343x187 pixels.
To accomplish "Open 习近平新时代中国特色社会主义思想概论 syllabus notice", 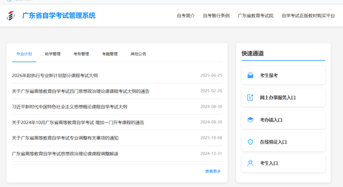I will click(x=69, y=107).
